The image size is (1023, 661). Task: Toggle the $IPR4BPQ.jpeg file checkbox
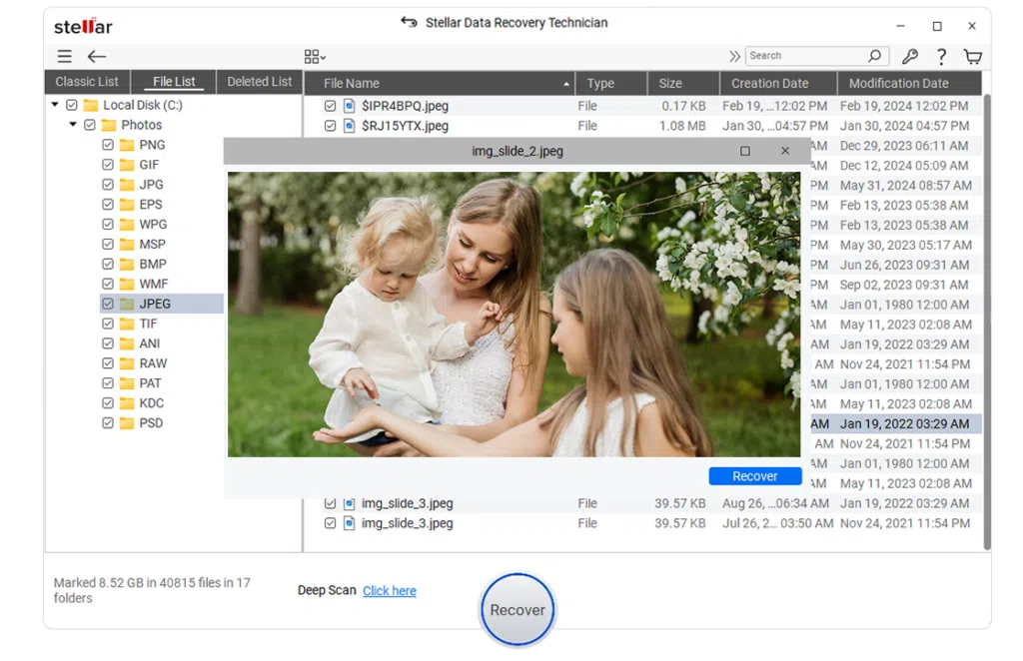331,105
